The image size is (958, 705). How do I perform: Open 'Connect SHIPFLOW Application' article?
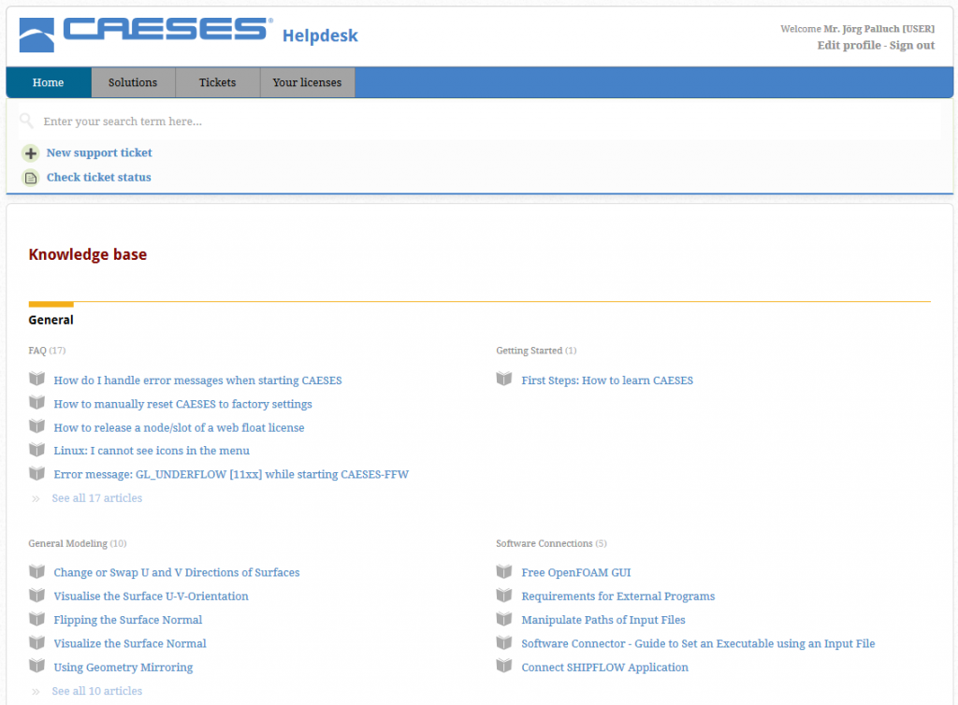(605, 668)
